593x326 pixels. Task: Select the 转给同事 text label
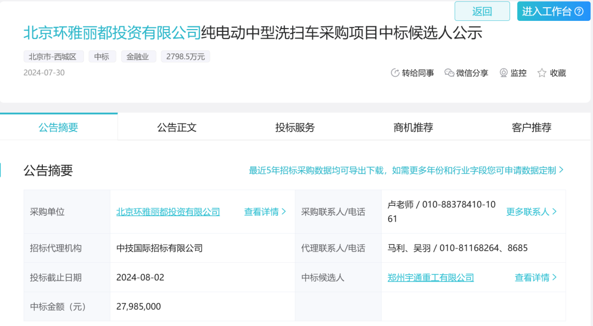click(x=418, y=73)
